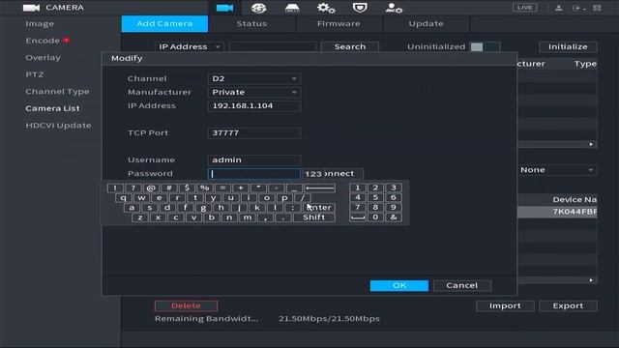Screen dimensions: 619x348
Task: Open the System gears icon
Action: tap(326, 8)
